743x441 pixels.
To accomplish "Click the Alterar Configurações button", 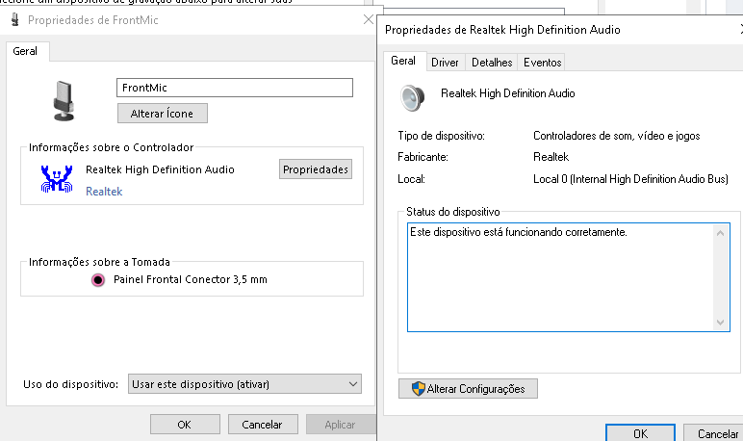I will [468, 389].
